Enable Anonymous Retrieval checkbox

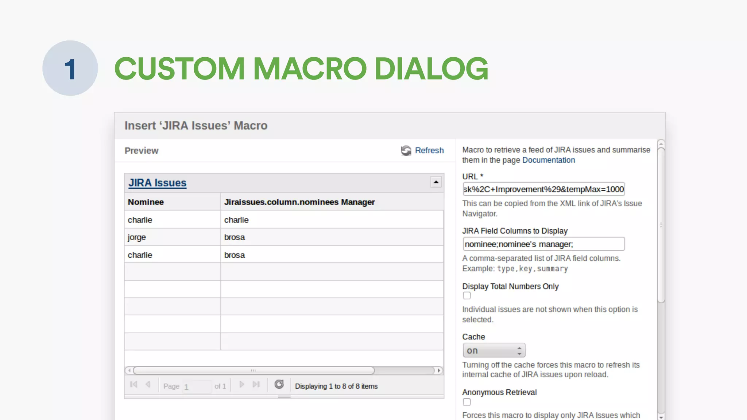tap(467, 402)
